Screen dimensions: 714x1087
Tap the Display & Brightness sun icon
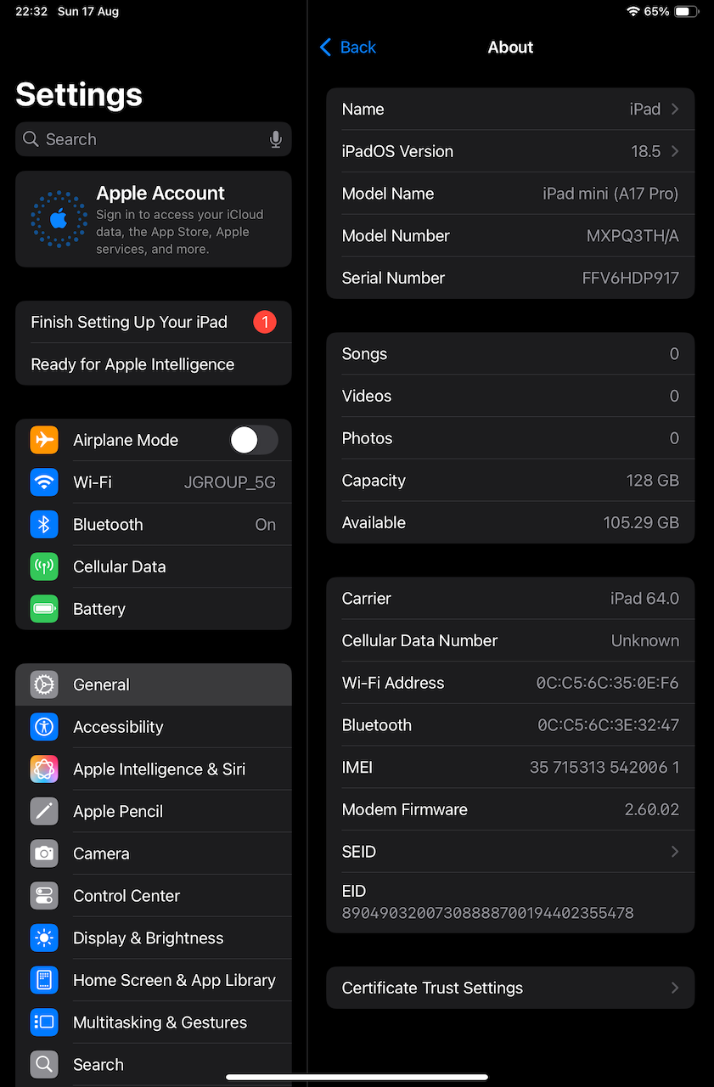pyautogui.click(x=44, y=938)
